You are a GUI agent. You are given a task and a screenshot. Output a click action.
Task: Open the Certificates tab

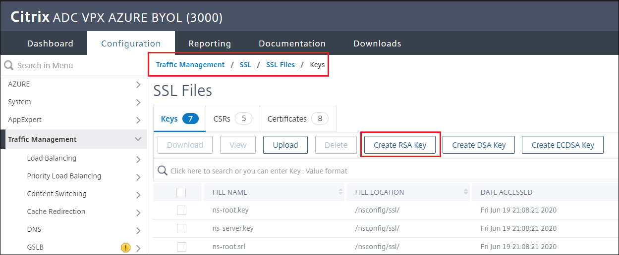pos(297,119)
